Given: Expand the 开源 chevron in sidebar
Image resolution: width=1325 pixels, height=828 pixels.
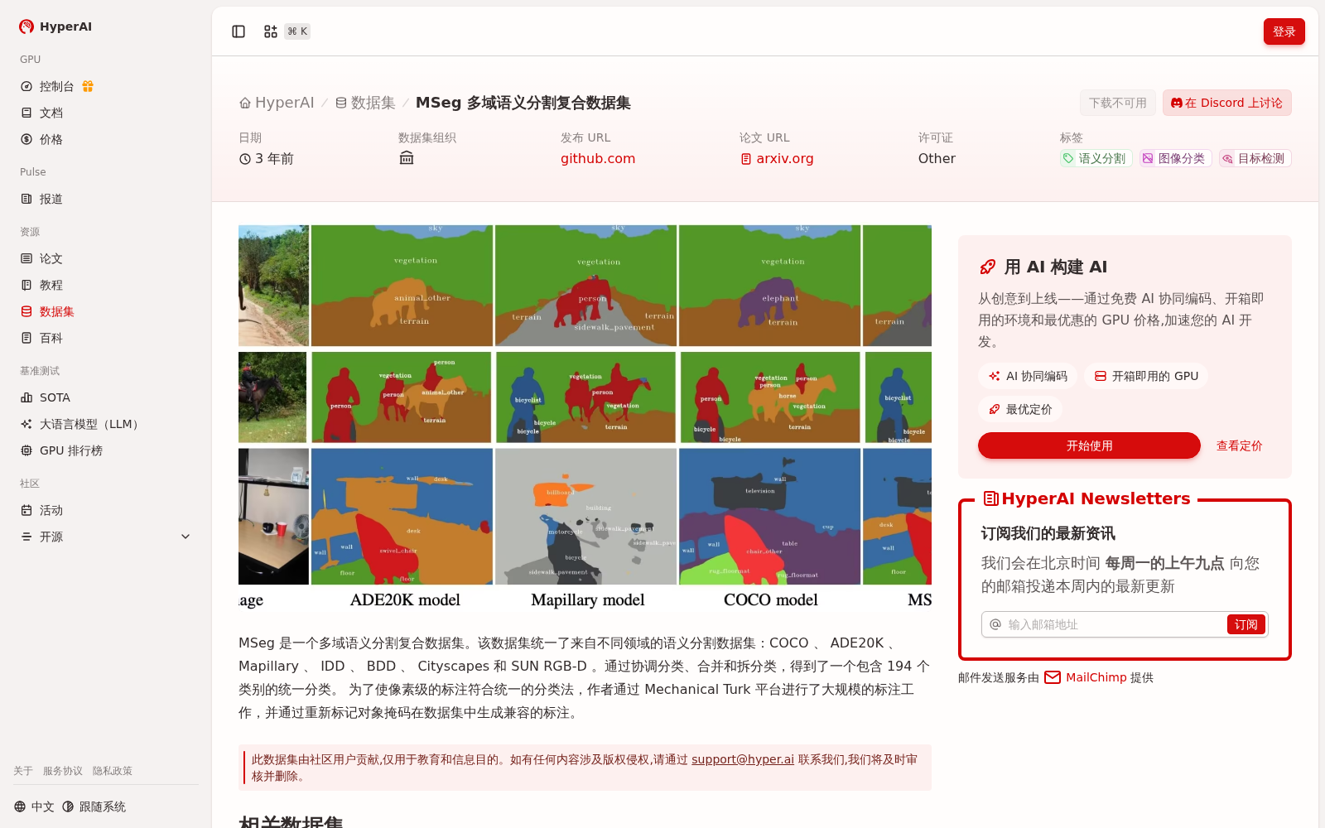Looking at the screenshot, I should [x=185, y=537].
